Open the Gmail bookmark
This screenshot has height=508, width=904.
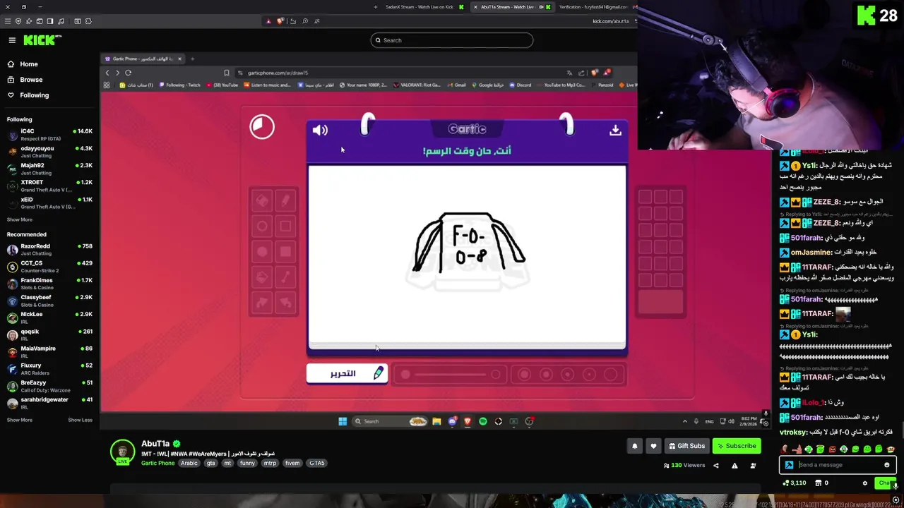tap(456, 85)
